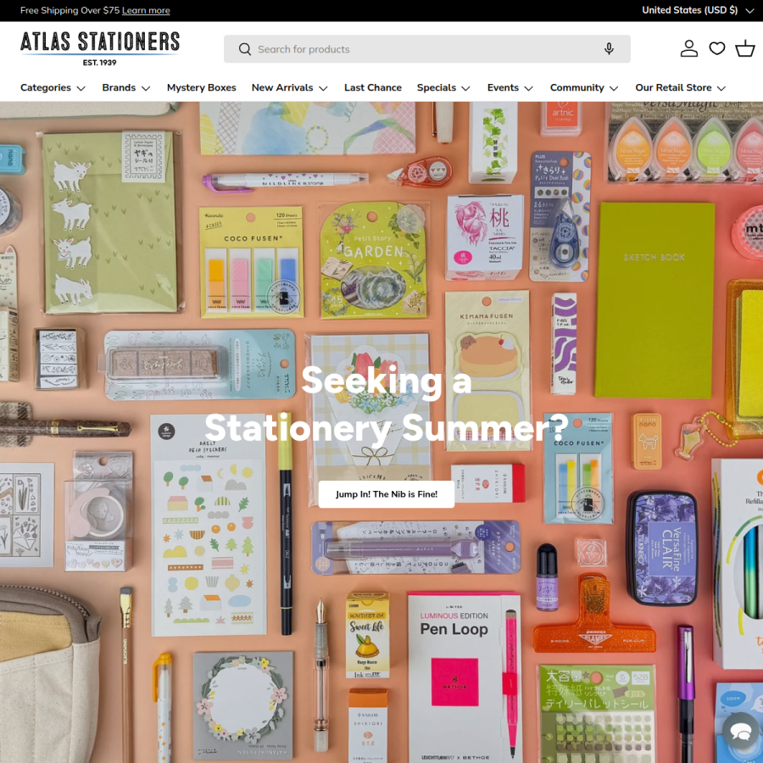Expand the Brands menu

126,87
